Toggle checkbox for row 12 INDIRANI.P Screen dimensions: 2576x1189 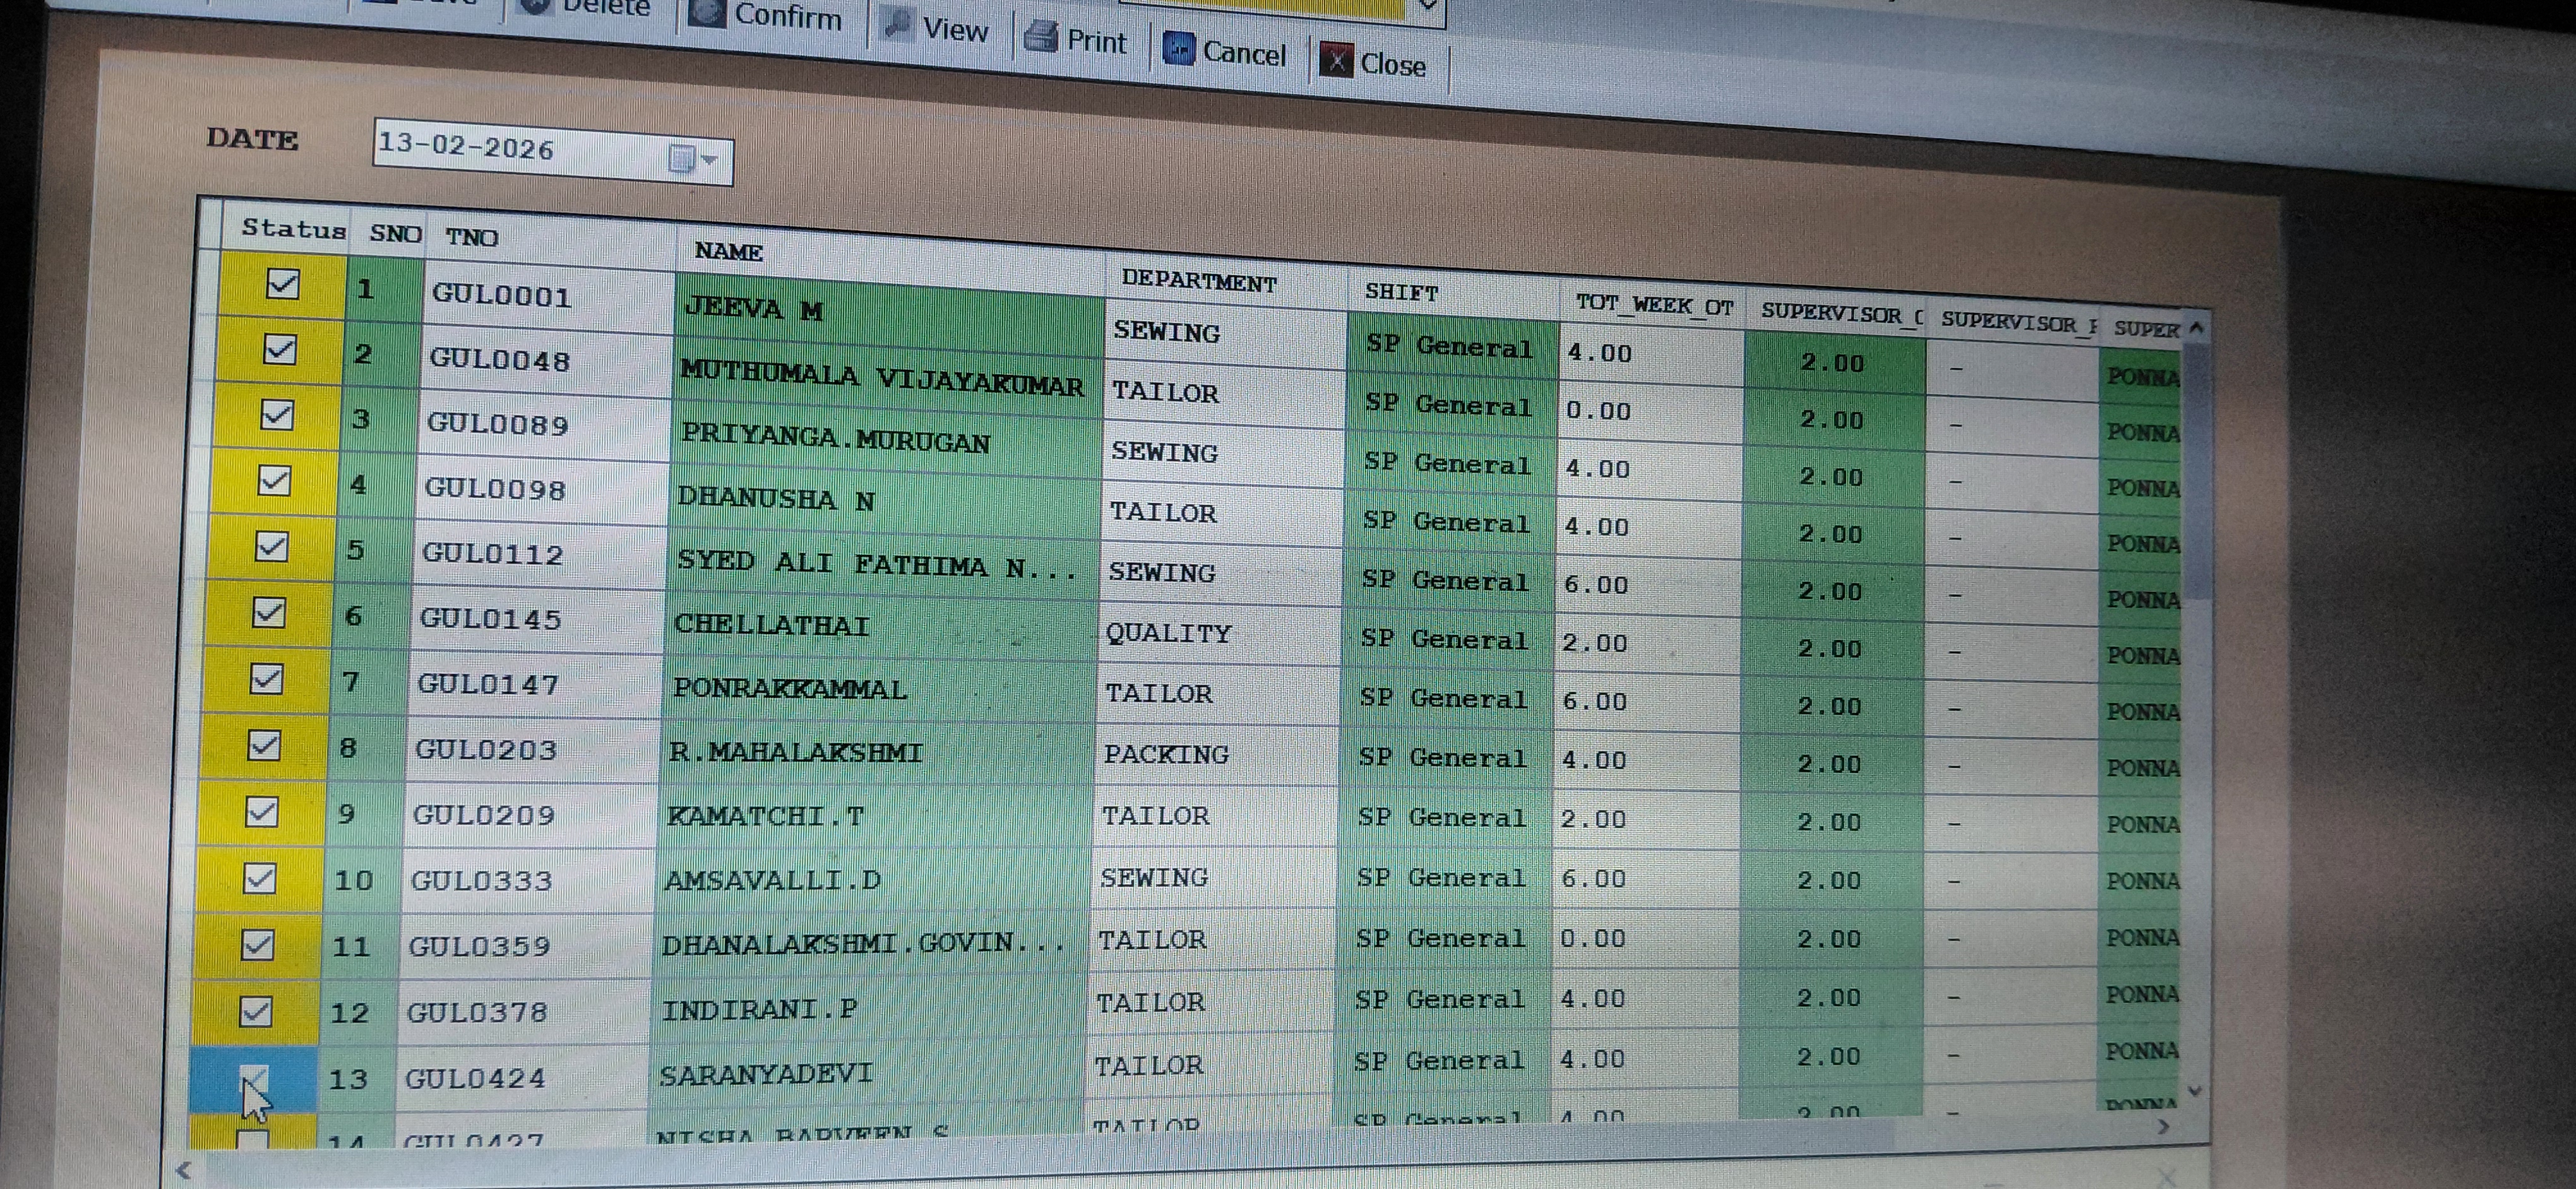(256, 1011)
